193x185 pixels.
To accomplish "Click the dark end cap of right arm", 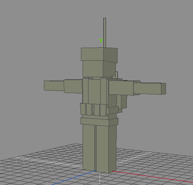I will click(x=164, y=88).
